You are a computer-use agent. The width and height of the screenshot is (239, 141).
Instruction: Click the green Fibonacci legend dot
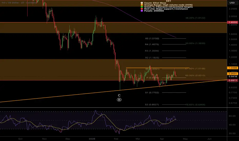pos(142,7)
